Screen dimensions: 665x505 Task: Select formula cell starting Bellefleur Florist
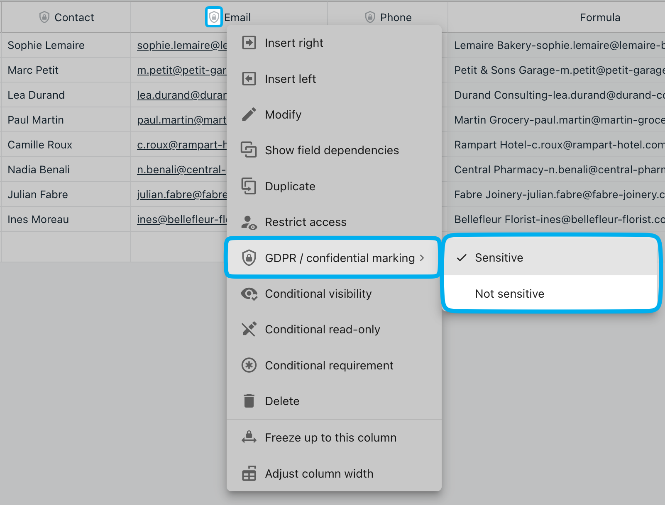556,219
